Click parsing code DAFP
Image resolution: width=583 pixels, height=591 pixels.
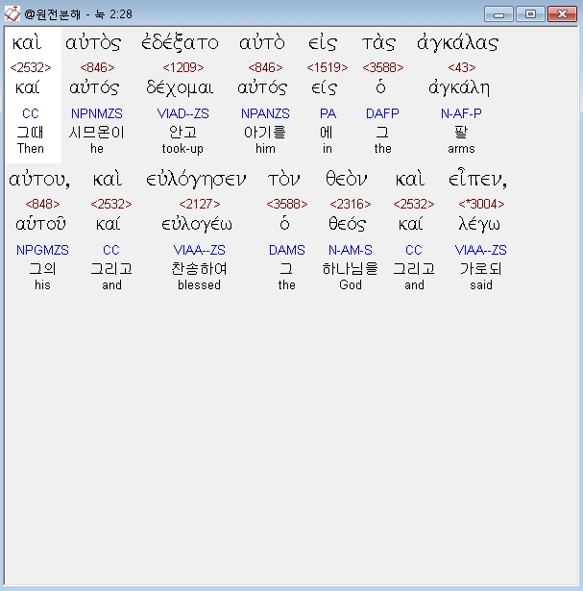(x=382, y=113)
